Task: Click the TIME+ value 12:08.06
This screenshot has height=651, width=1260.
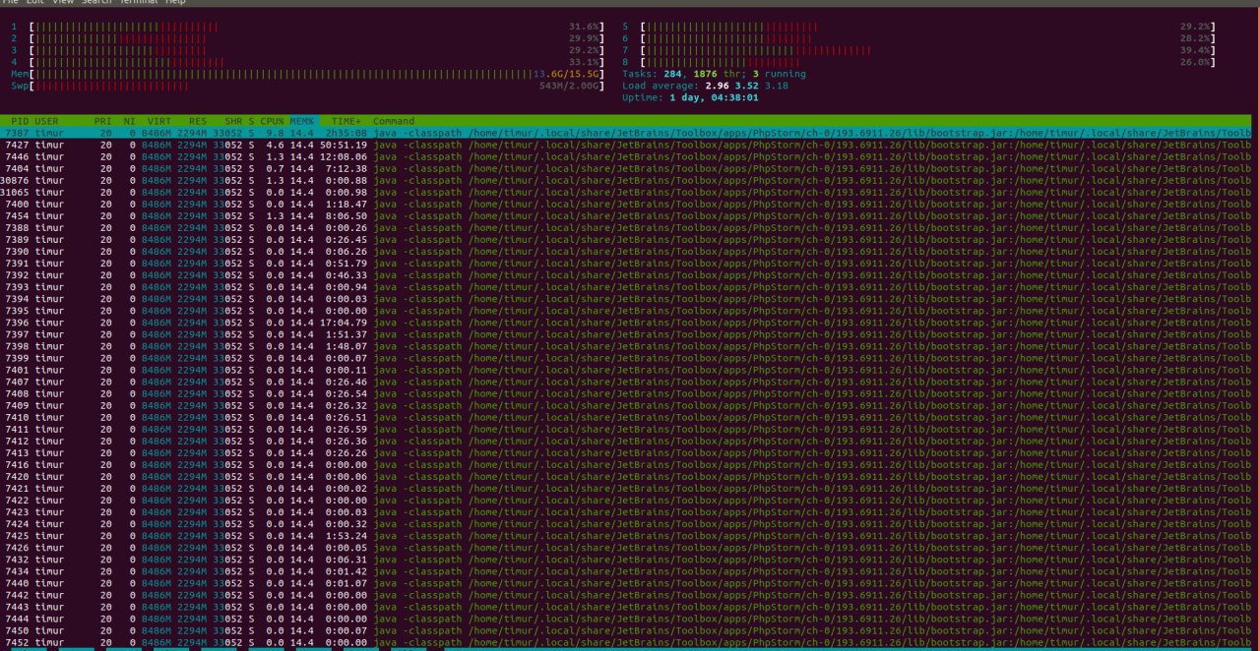Action: click(344, 156)
